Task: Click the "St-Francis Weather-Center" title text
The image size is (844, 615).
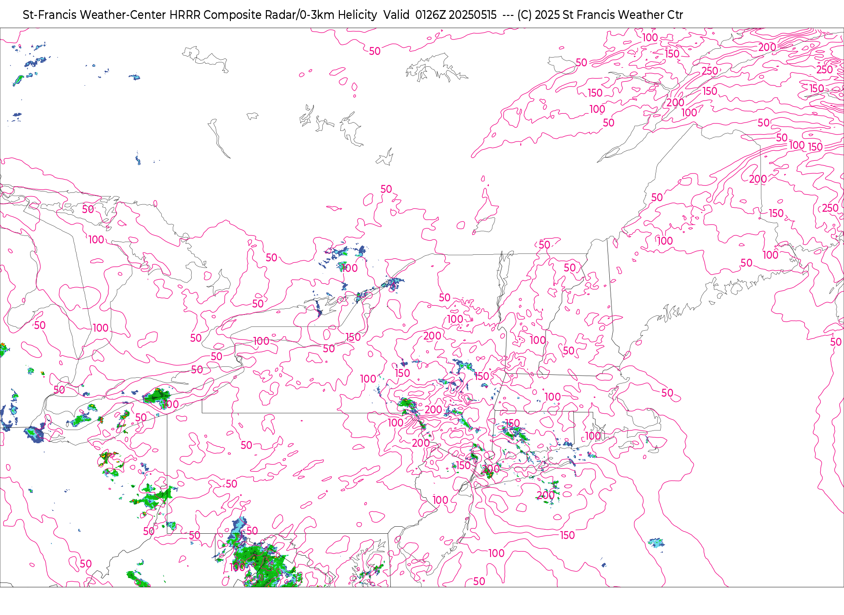Action: pyautogui.click(x=95, y=15)
